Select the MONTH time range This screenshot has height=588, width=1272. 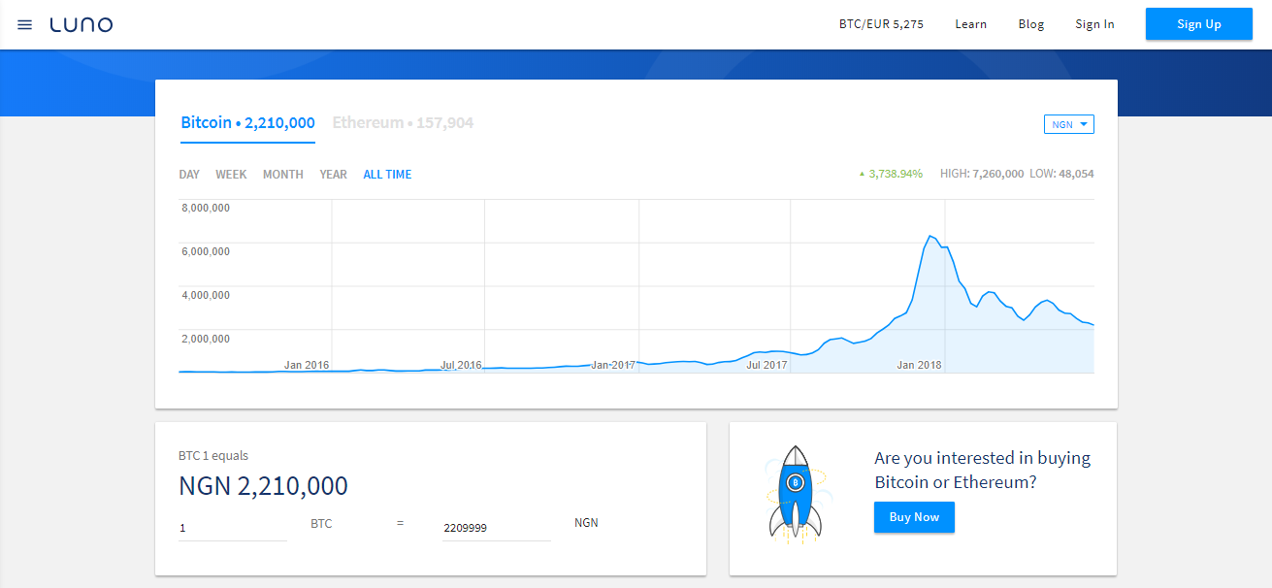pyautogui.click(x=283, y=175)
